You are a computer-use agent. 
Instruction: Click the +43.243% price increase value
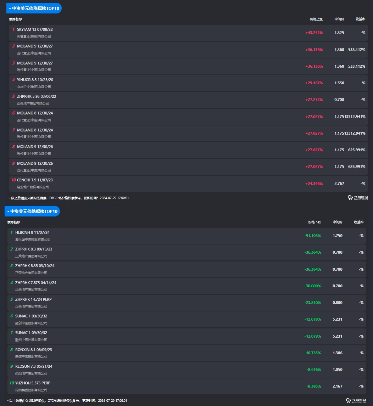(x=314, y=33)
